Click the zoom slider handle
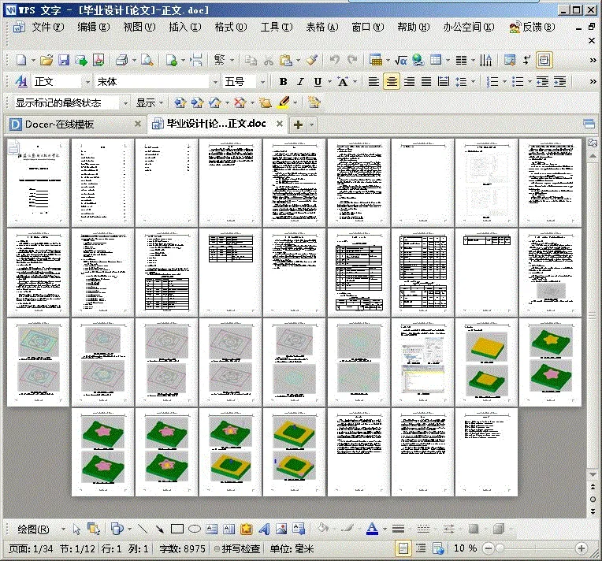Screen dimensions: 602x561 coord(500,548)
